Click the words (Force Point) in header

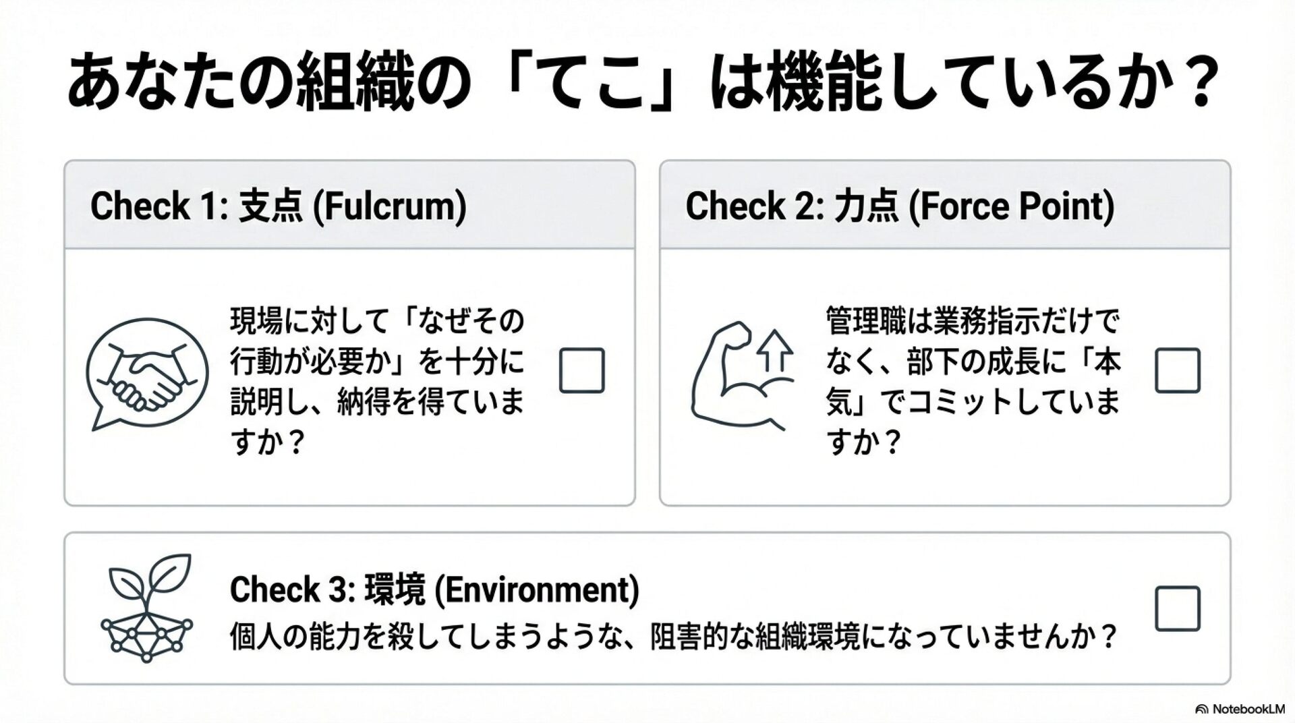pyautogui.click(x=1012, y=206)
